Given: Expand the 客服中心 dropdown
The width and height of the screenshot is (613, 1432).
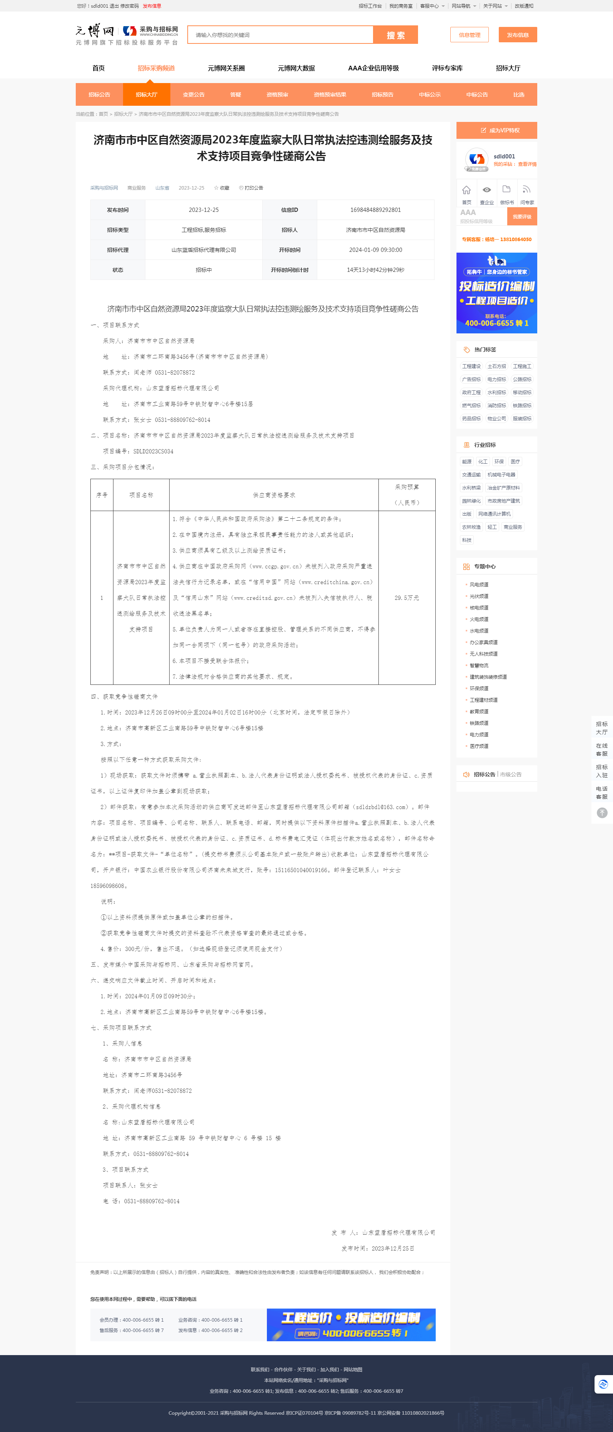Looking at the screenshot, I should (432, 6).
